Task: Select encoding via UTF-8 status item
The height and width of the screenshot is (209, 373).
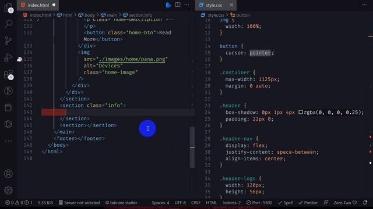Action: 180,203
